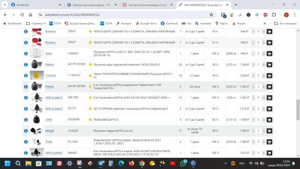The image size is (300, 169).
Task: Add GKN 306487 to cart
Action: [270, 153]
